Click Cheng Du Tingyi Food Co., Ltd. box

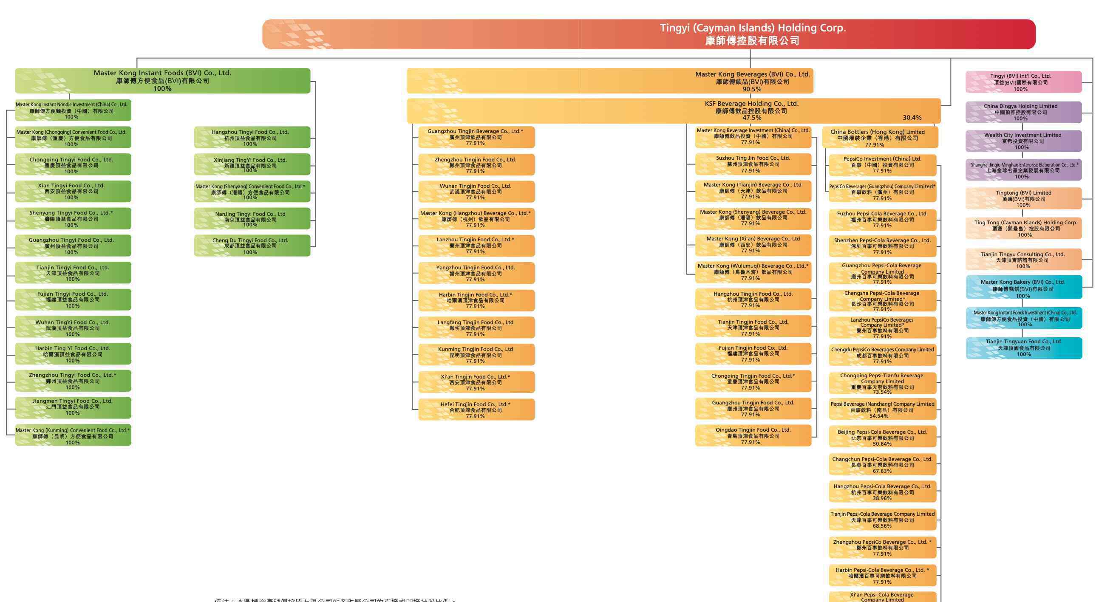(252, 246)
